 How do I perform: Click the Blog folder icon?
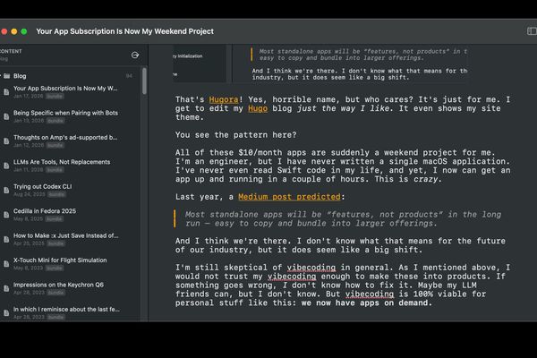coord(7,76)
